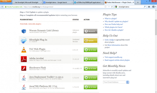Click 'Potentially vulnerable plugins:' heading

(x=31, y=24)
